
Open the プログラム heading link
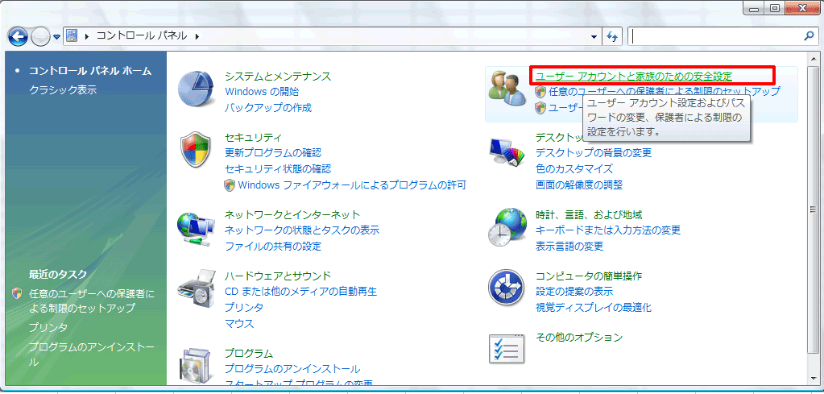(249, 353)
